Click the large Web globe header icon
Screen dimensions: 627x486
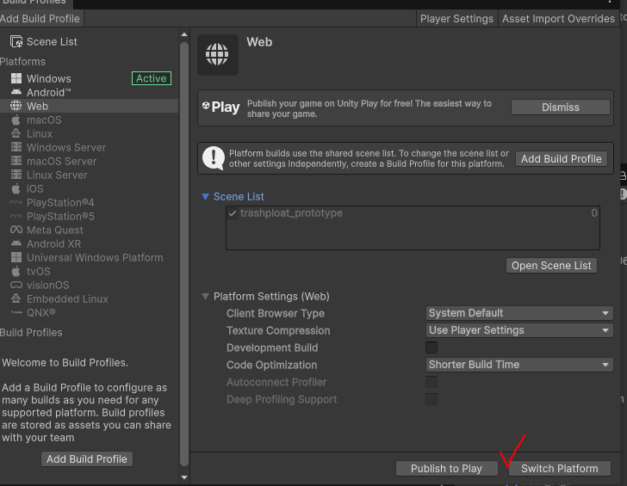coord(218,54)
